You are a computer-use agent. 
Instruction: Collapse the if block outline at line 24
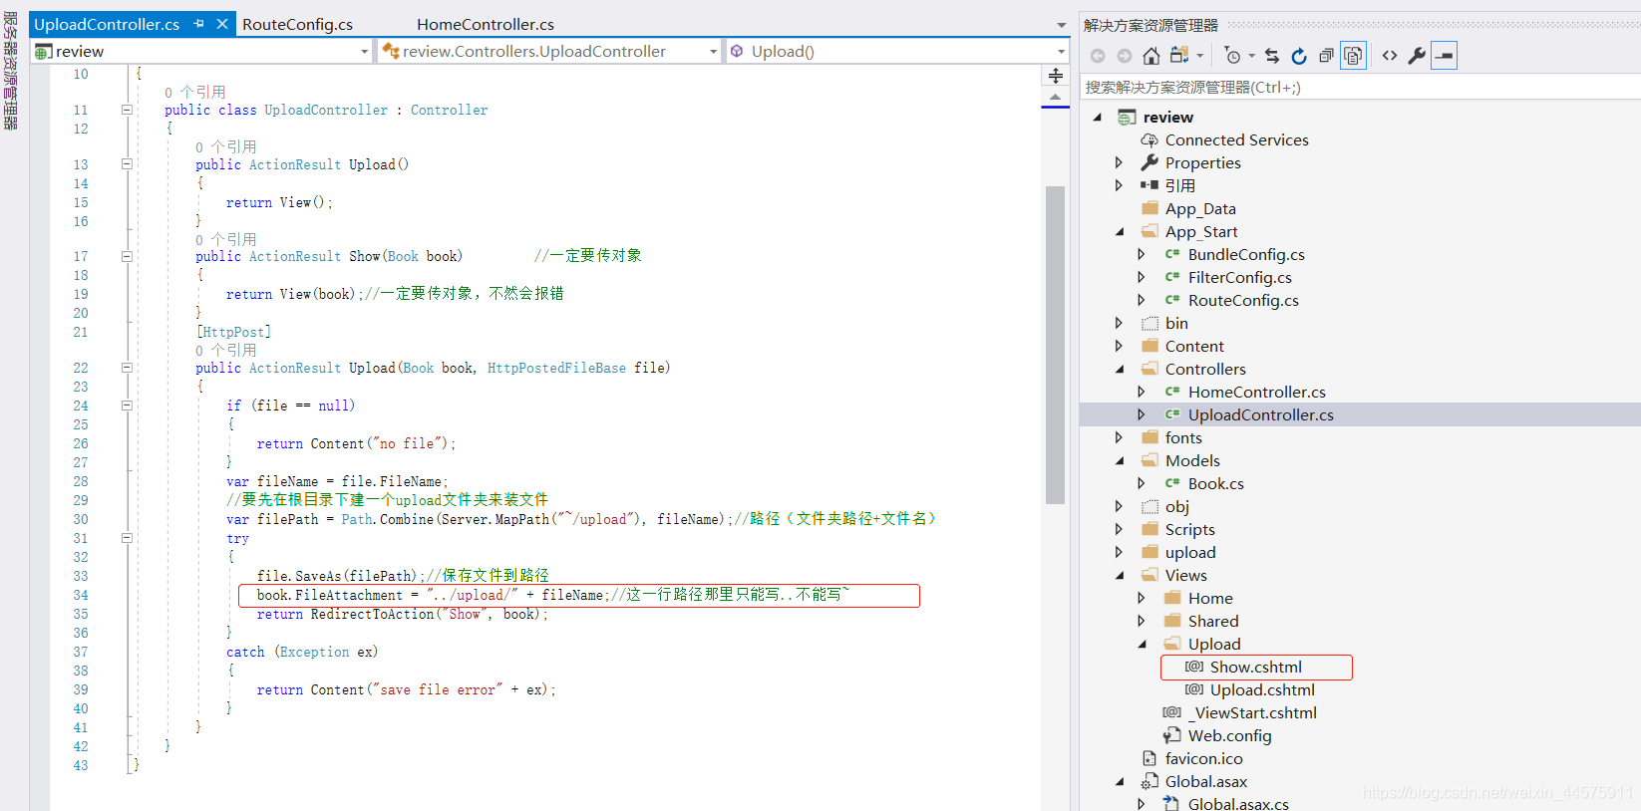tap(127, 405)
